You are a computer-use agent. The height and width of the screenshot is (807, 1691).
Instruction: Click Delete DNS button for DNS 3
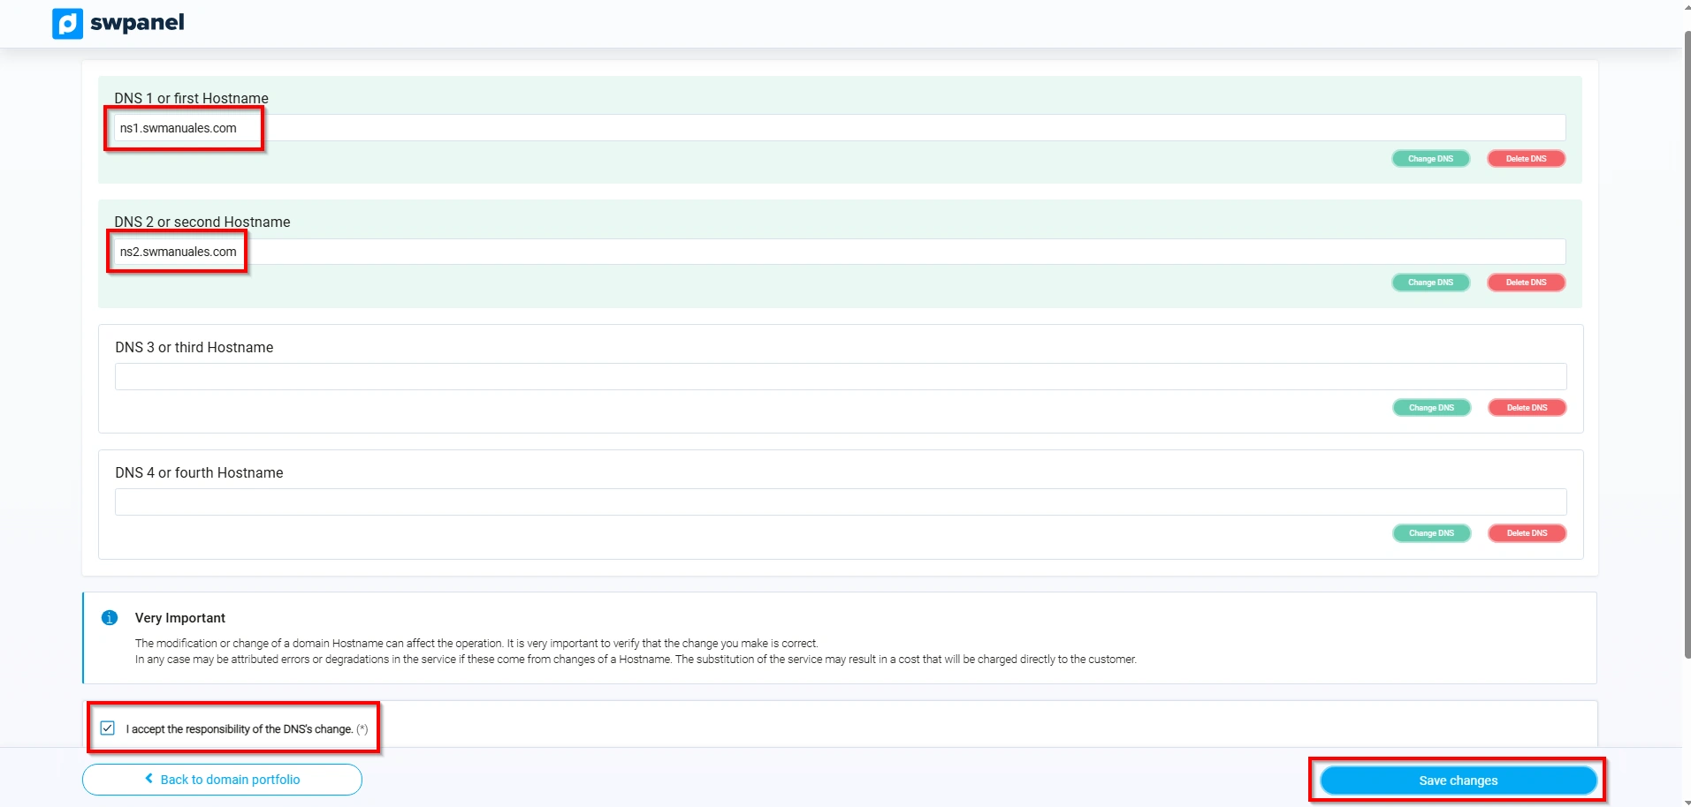[x=1527, y=408]
